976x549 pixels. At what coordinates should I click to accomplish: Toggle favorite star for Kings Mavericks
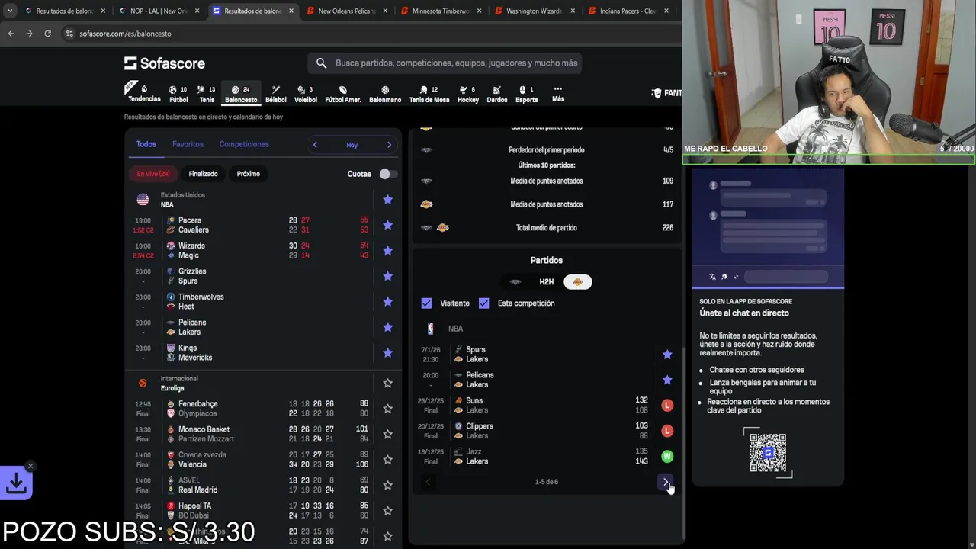pos(387,353)
